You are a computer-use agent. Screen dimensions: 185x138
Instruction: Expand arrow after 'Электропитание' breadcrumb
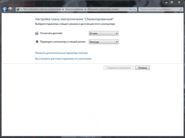pos(85,9)
